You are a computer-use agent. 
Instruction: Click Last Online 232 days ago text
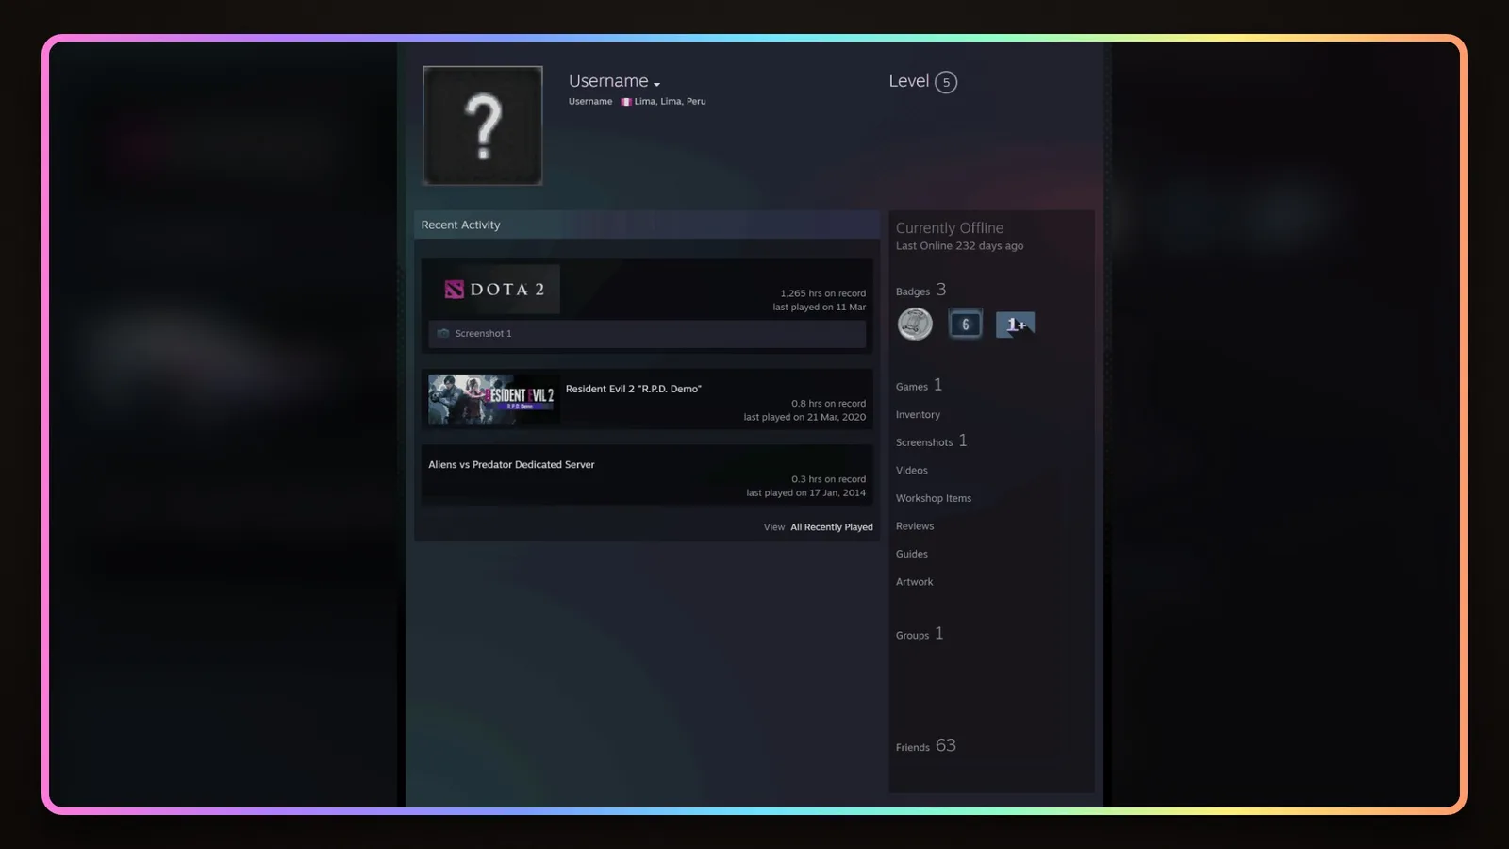pyautogui.click(x=959, y=246)
